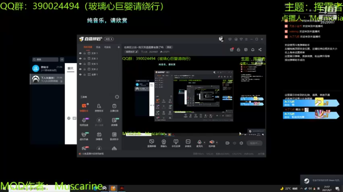Expand speaker options arrow

click(x=217, y=143)
